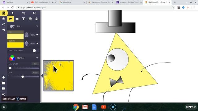
Task: Switch to the Hangman Chrome tab
Action: coord(101,2)
